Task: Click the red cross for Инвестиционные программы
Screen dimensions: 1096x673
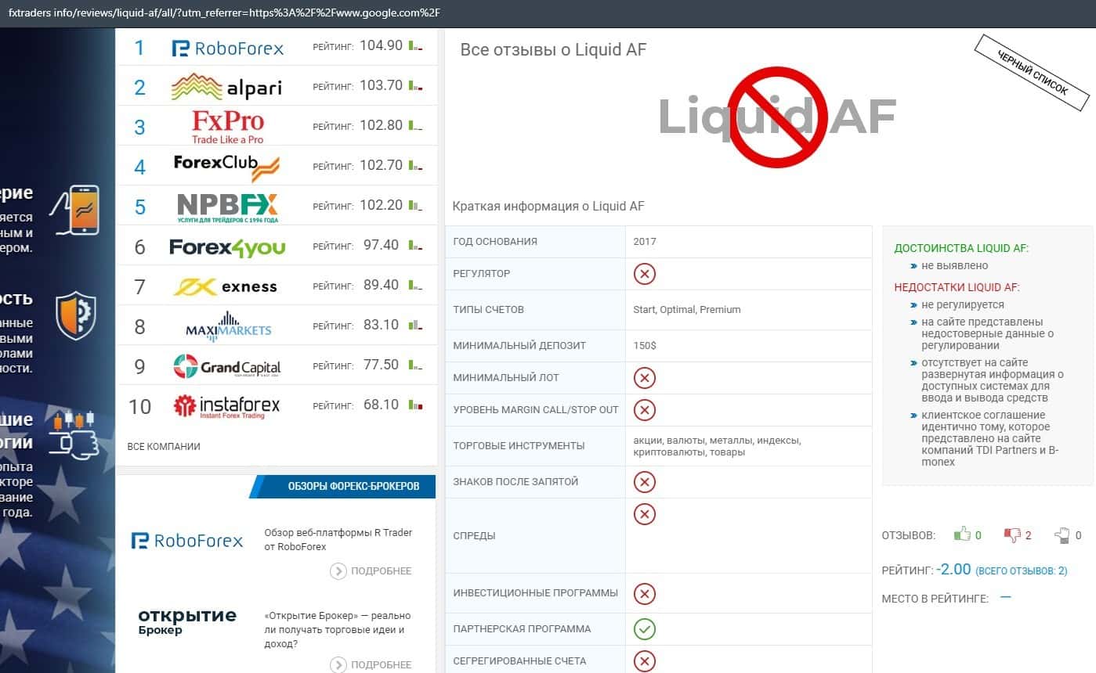Action: click(x=645, y=594)
